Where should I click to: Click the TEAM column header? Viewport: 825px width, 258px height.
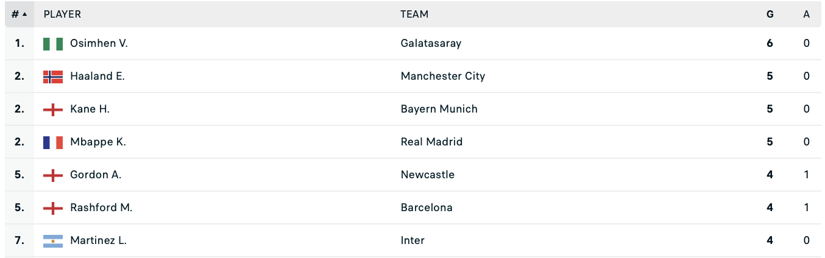tap(414, 14)
